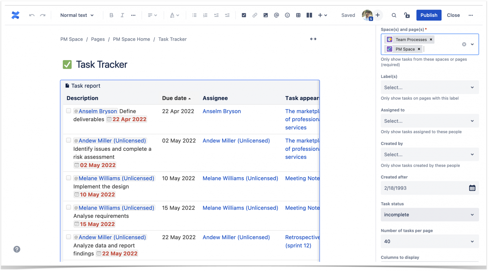Open the Task status dropdown showing incomplete
The width and height of the screenshot is (489, 271).
(430, 214)
